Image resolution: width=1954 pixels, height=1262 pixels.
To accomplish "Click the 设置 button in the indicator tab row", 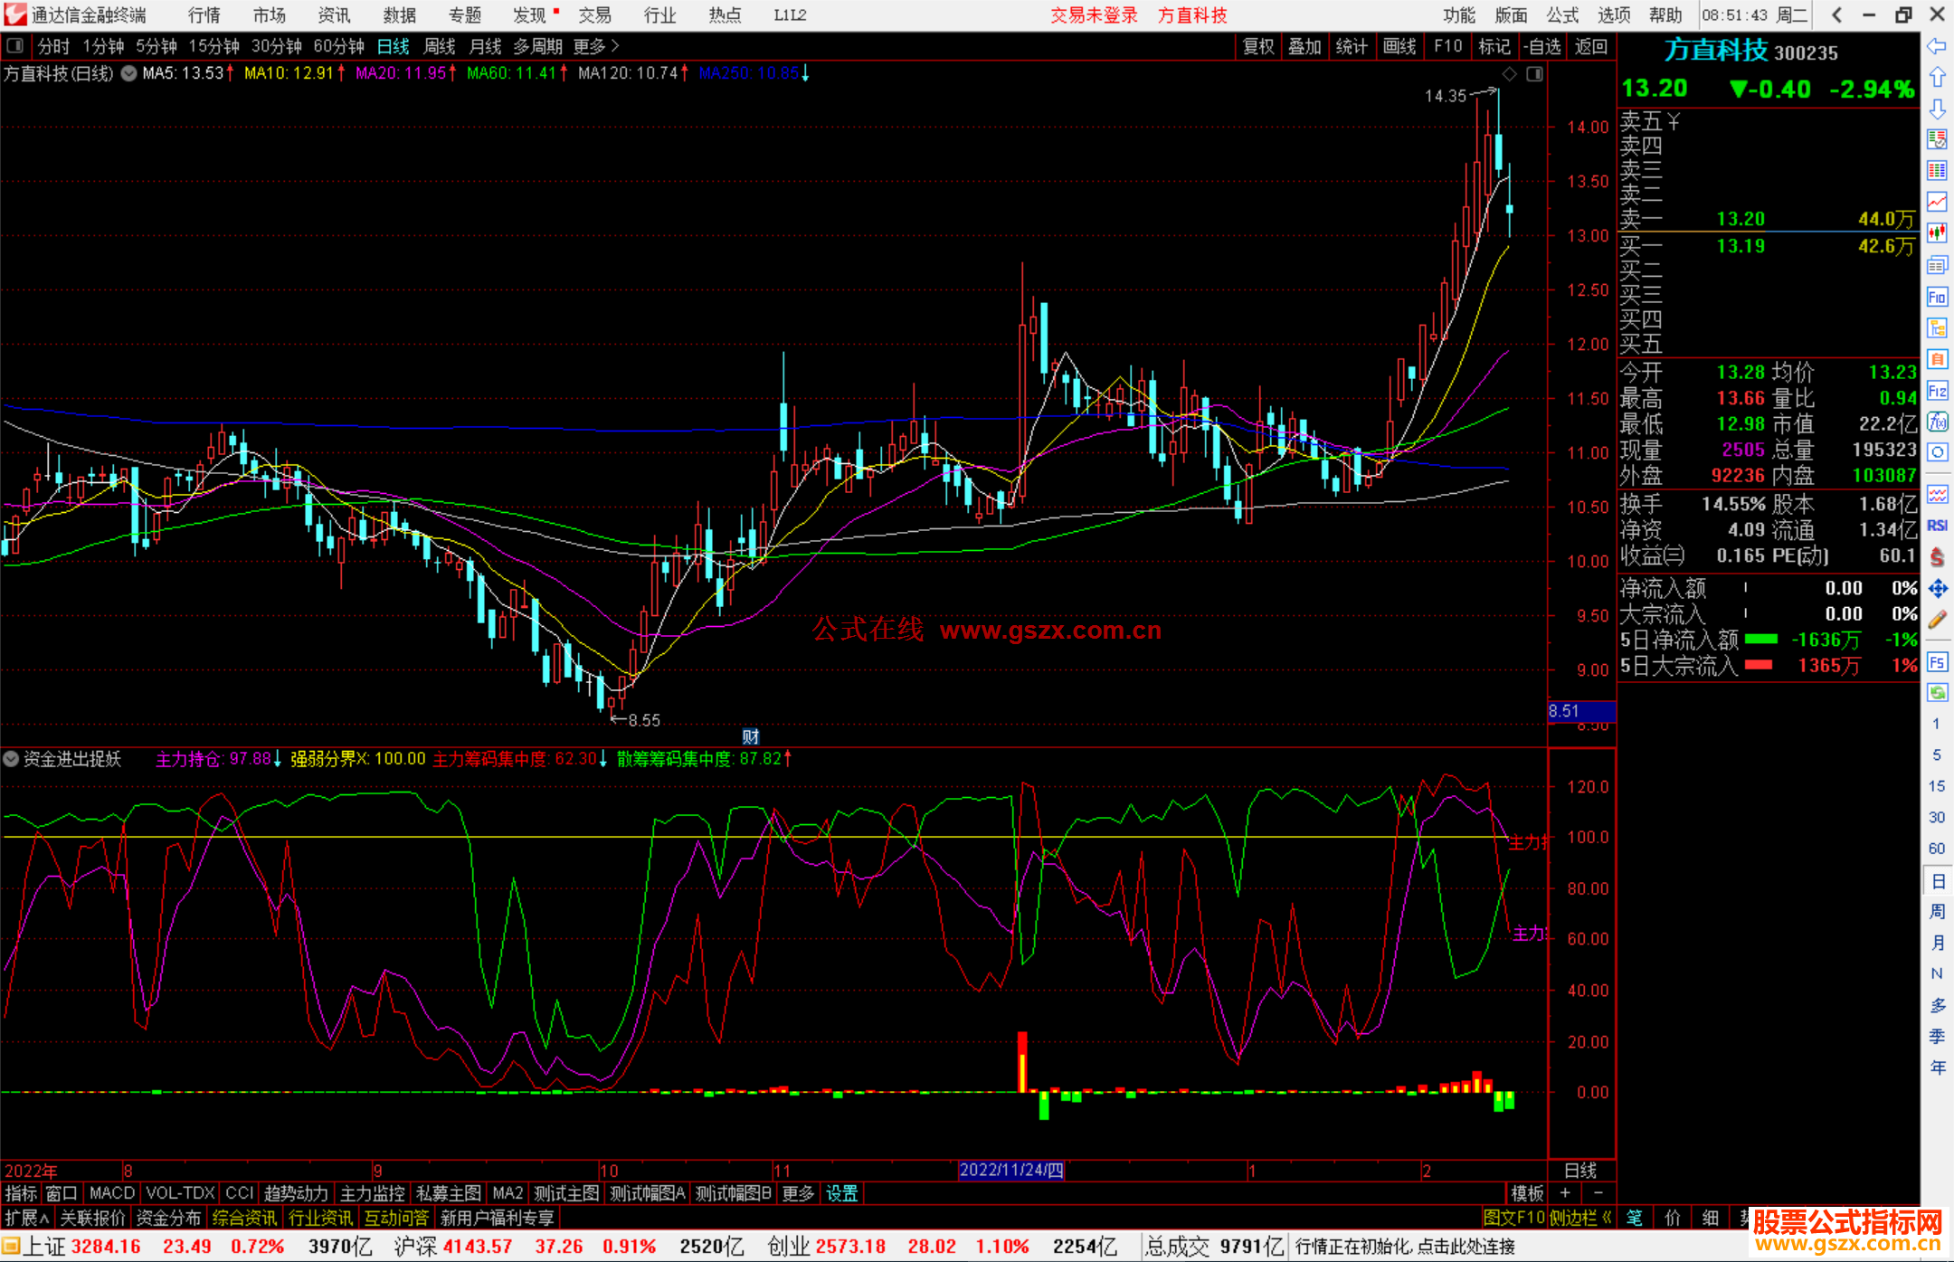I will 841,1193.
